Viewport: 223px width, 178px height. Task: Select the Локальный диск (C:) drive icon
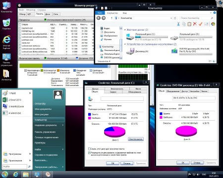130,37
